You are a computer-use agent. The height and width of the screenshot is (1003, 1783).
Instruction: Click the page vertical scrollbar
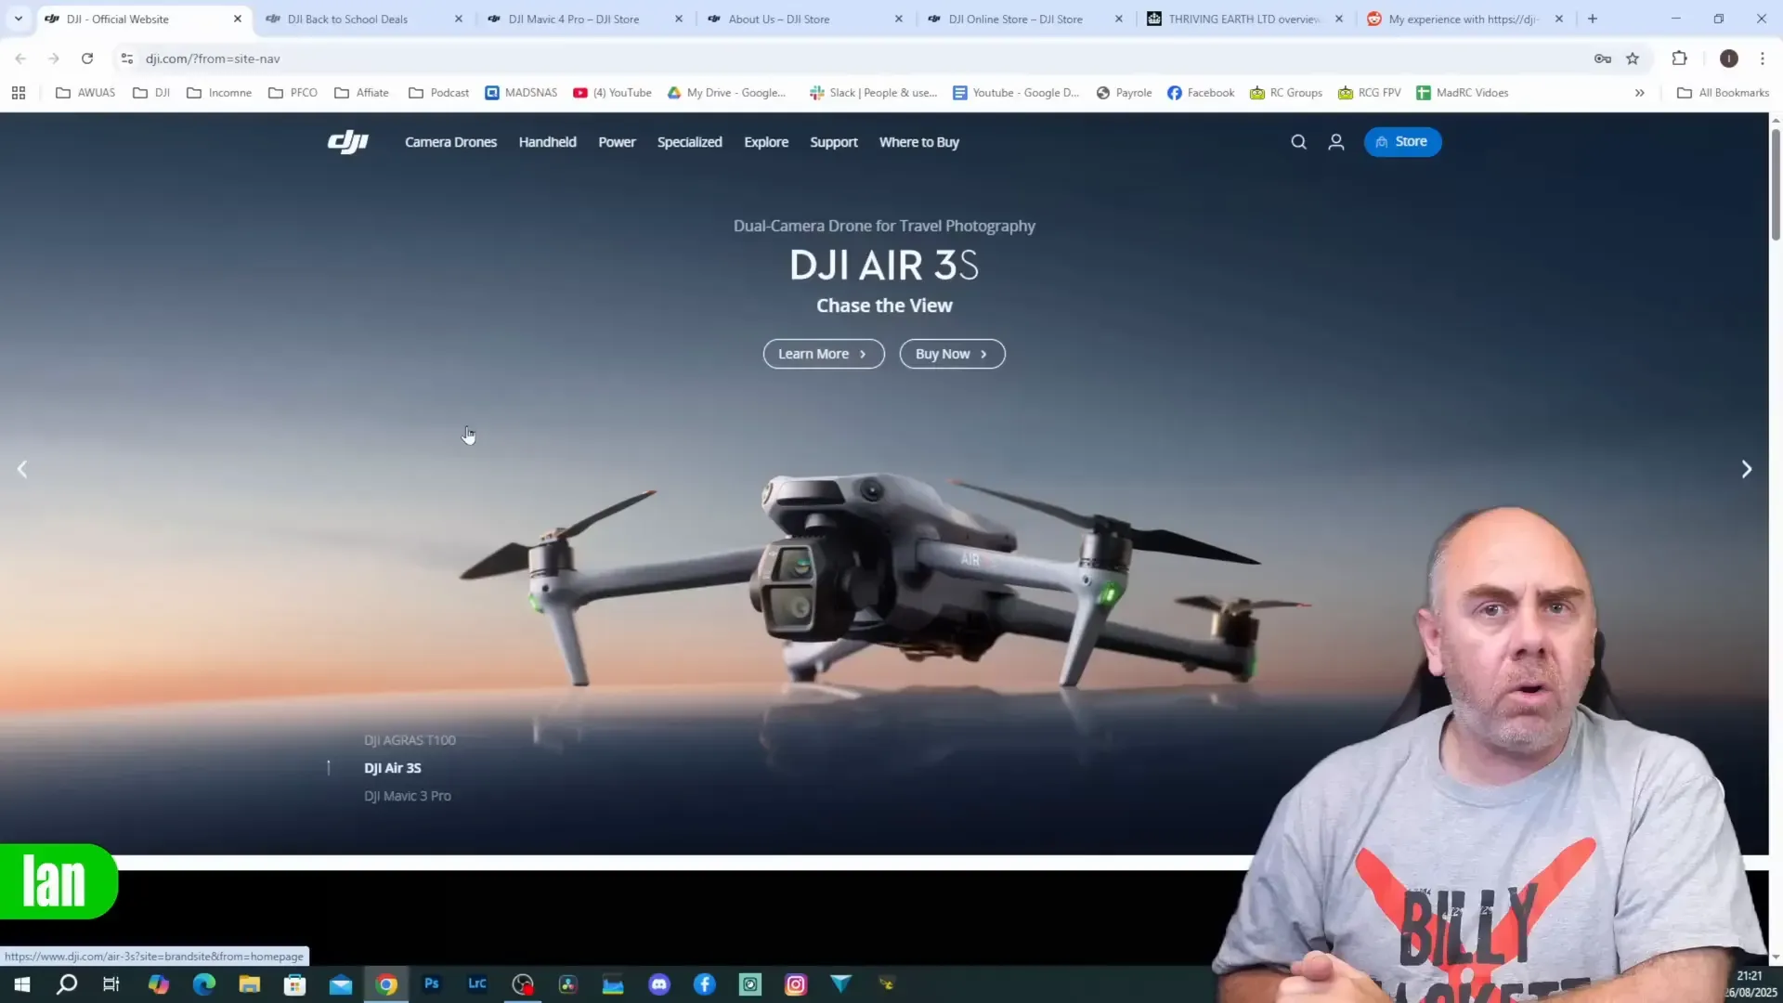[1776, 186]
